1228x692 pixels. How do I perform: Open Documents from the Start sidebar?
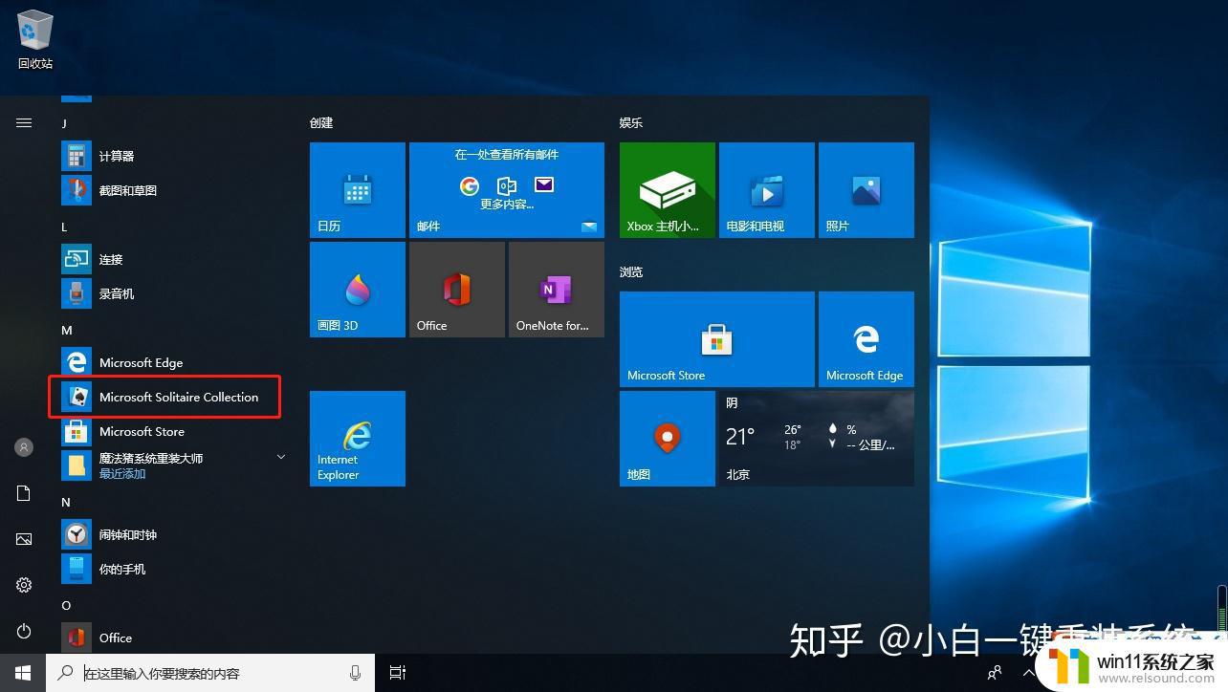click(24, 493)
